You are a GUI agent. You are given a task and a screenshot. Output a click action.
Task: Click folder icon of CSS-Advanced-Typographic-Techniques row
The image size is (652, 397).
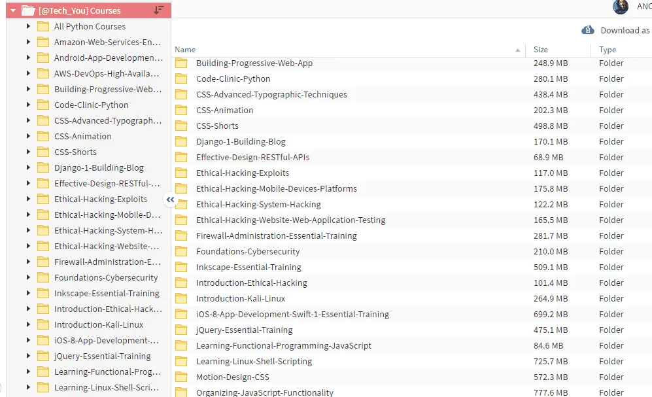pos(181,94)
